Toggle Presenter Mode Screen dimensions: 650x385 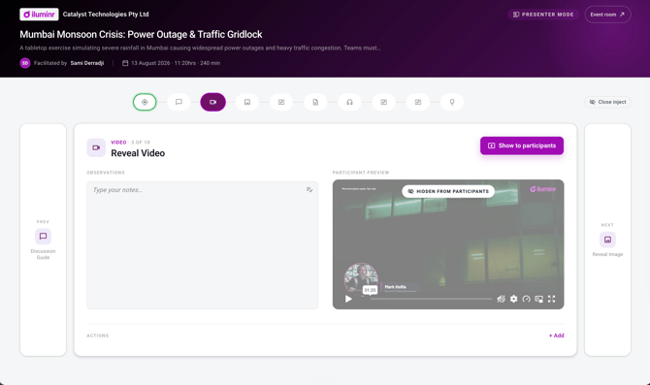click(543, 15)
